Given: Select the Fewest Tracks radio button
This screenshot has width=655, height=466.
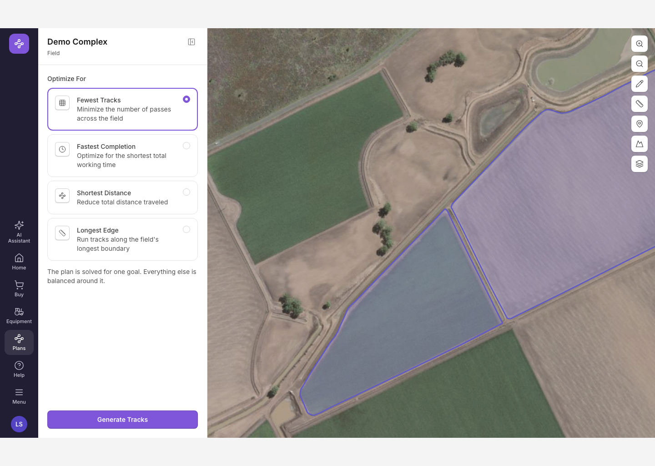Looking at the screenshot, I should 186,99.
